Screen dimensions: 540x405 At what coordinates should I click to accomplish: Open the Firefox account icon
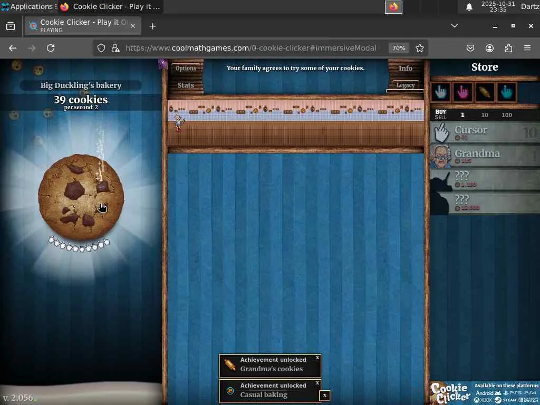tap(489, 48)
